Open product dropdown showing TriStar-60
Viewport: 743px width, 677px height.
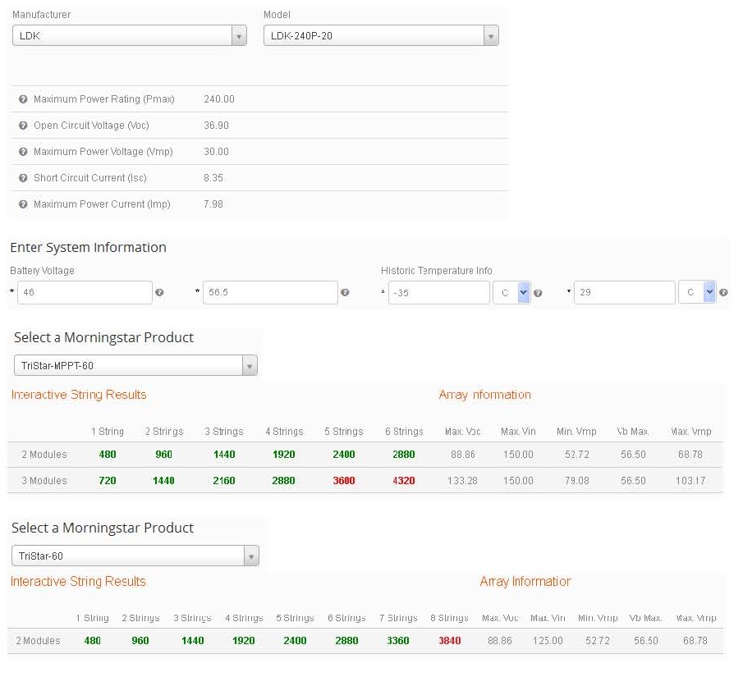pyautogui.click(x=135, y=556)
